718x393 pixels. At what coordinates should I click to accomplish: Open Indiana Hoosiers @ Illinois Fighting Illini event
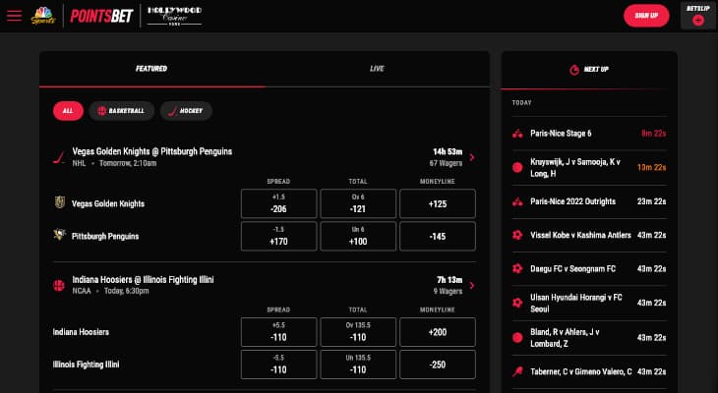[x=143, y=280]
